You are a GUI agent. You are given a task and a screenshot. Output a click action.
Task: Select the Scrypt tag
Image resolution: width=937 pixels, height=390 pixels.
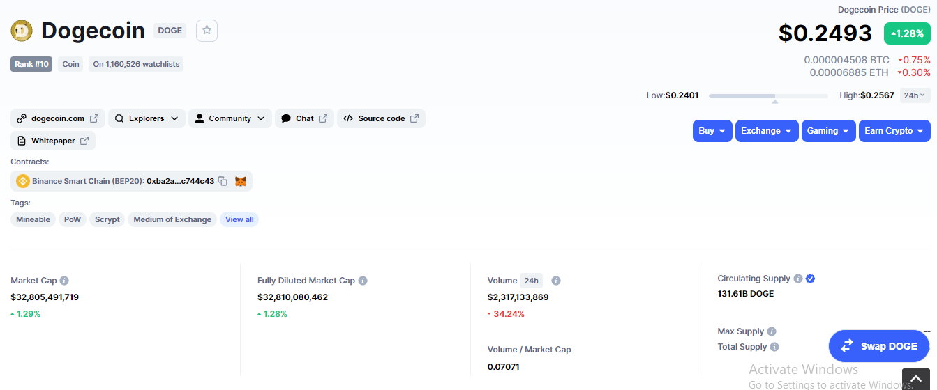[x=107, y=219]
